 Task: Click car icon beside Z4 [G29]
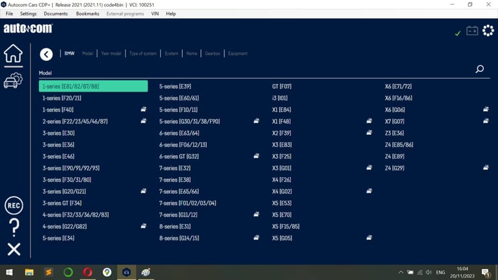click(x=486, y=167)
